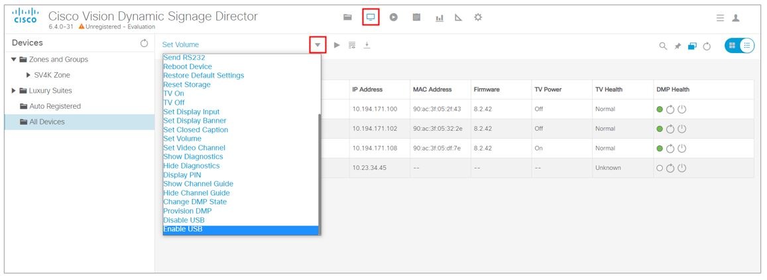Open the play-circle icon in top navigation

[393, 17]
